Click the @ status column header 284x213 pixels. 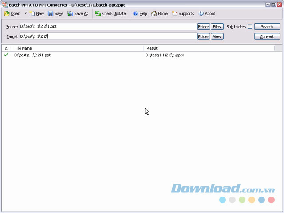coord(7,48)
